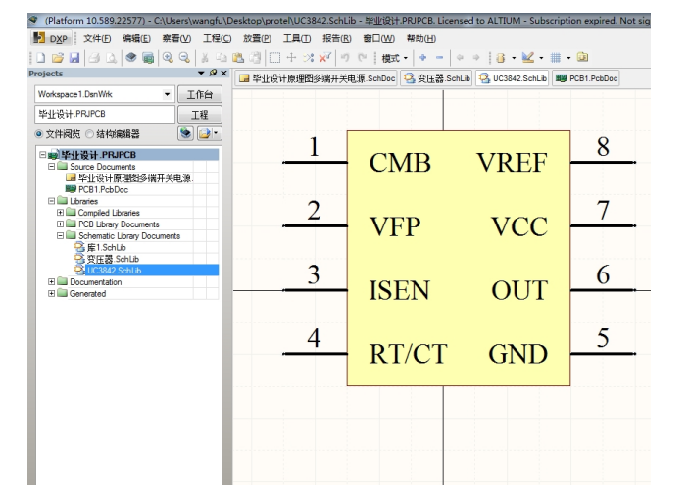Create a new document icon
690x497 pixels.
coord(40,58)
